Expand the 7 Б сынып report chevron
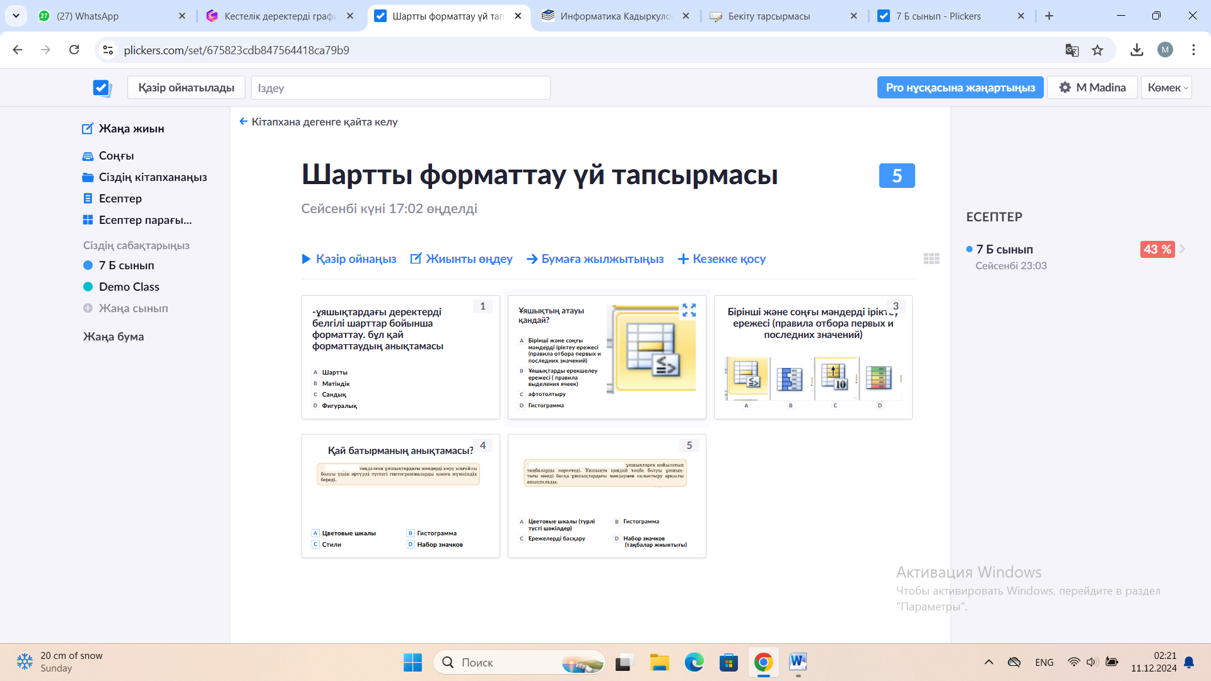1211x681 pixels. coord(1183,249)
